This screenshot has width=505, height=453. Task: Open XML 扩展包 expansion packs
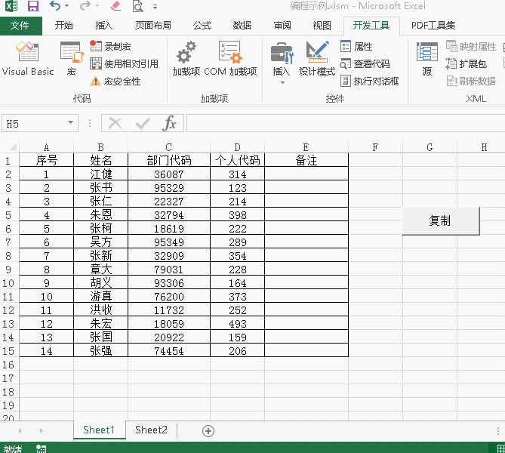click(466, 63)
